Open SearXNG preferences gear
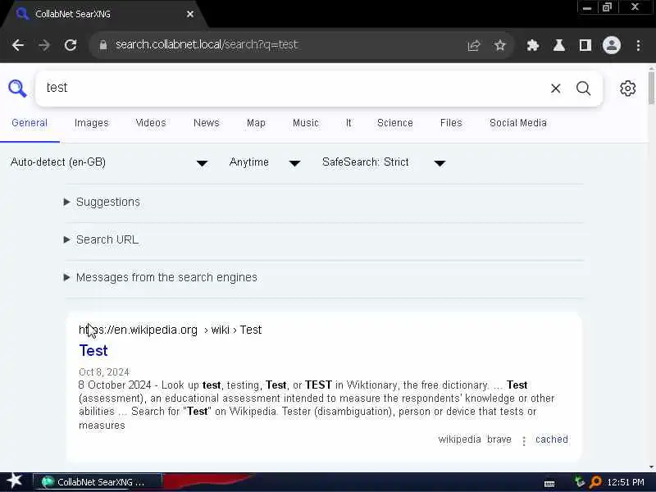Image resolution: width=656 pixels, height=492 pixels. point(627,89)
